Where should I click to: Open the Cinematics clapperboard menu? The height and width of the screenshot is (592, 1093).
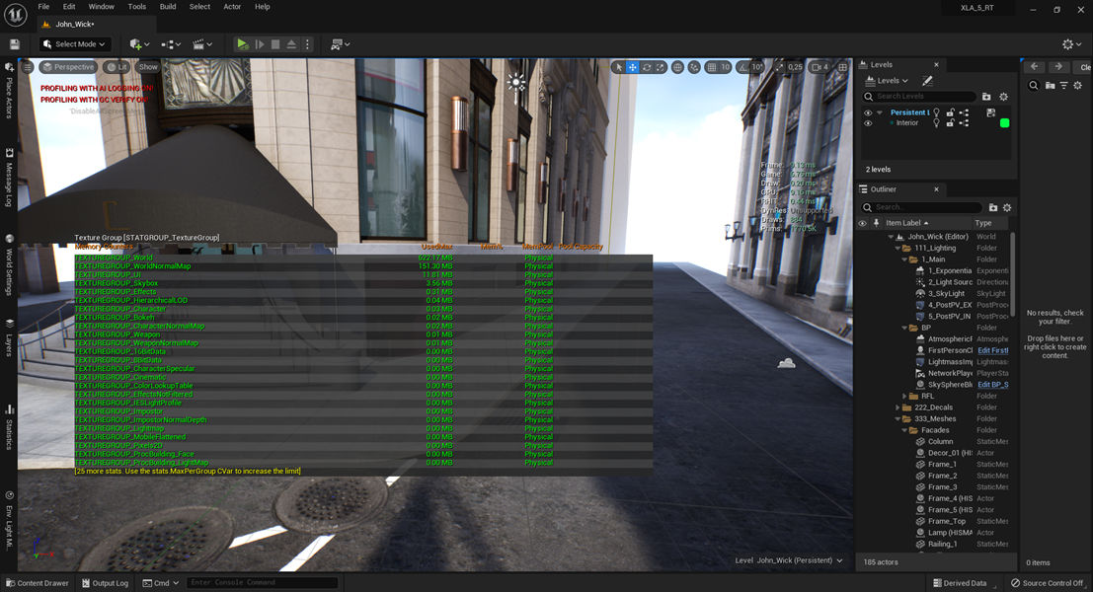point(202,43)
